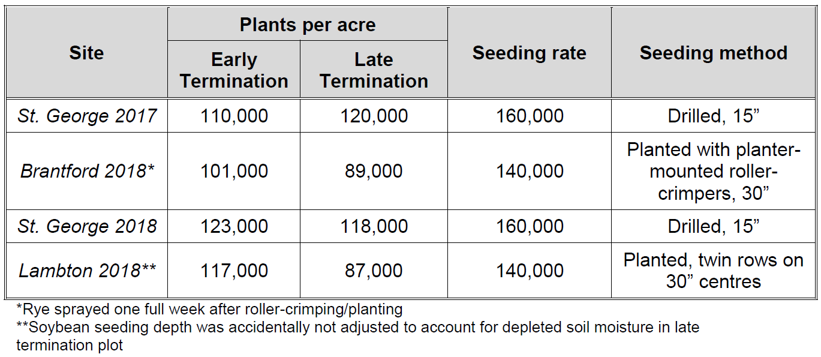821x357 pixels.
Task: Select the "Brantford 2018*" site cell
Action: [x=87, y=171]
